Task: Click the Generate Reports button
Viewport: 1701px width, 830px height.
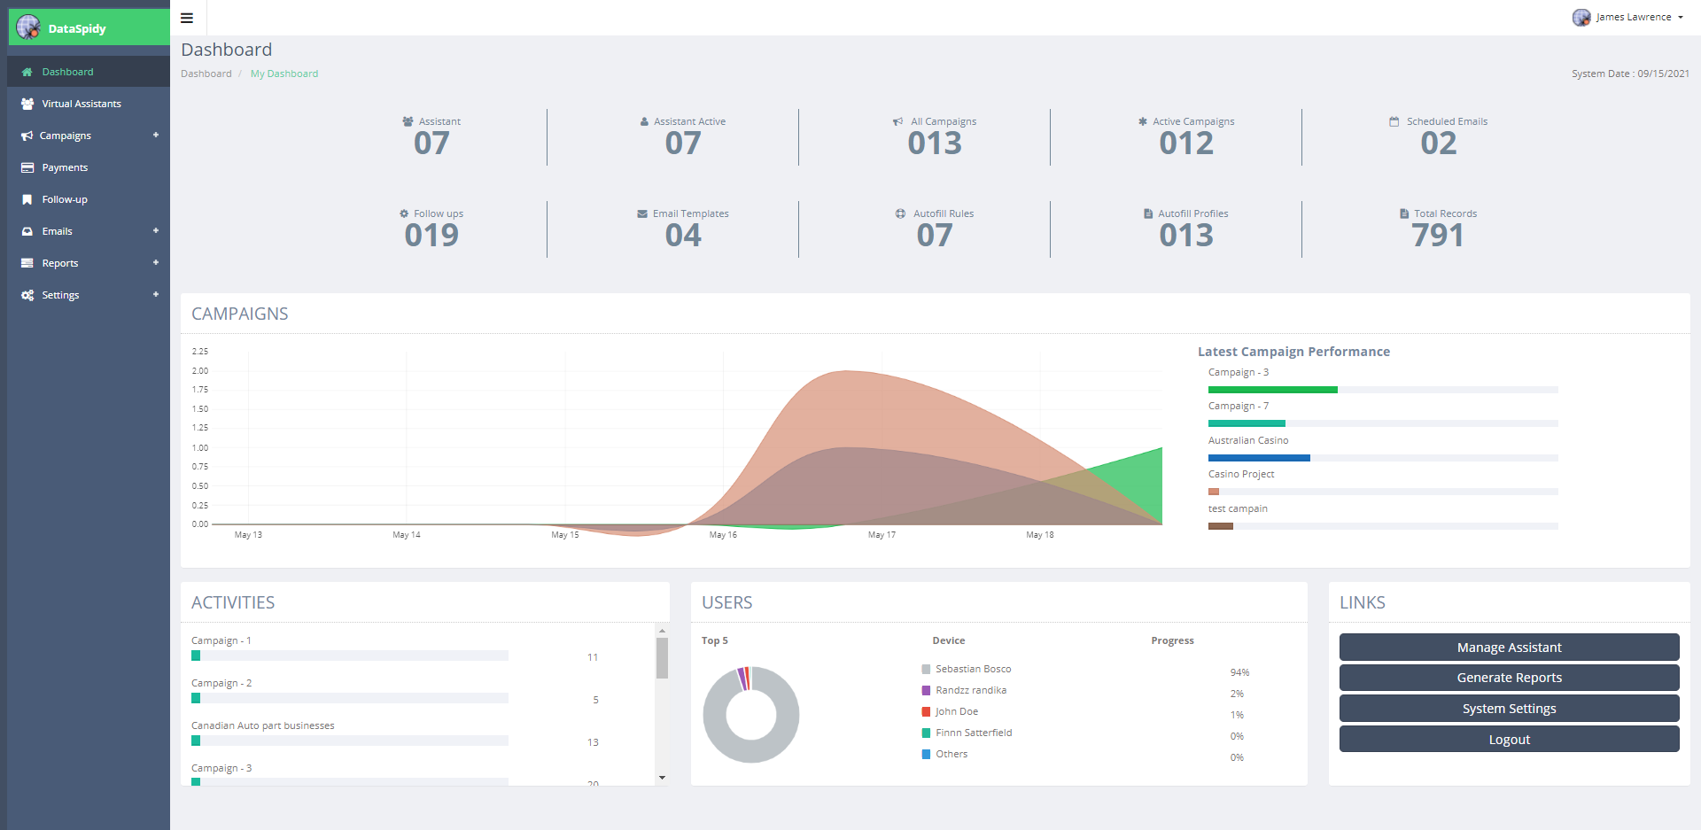Action: (x=1509, y=678)
